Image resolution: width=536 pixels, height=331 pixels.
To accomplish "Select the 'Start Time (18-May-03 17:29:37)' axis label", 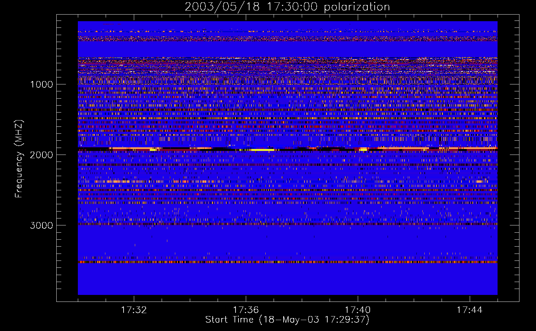I will (x=287, y=320).
